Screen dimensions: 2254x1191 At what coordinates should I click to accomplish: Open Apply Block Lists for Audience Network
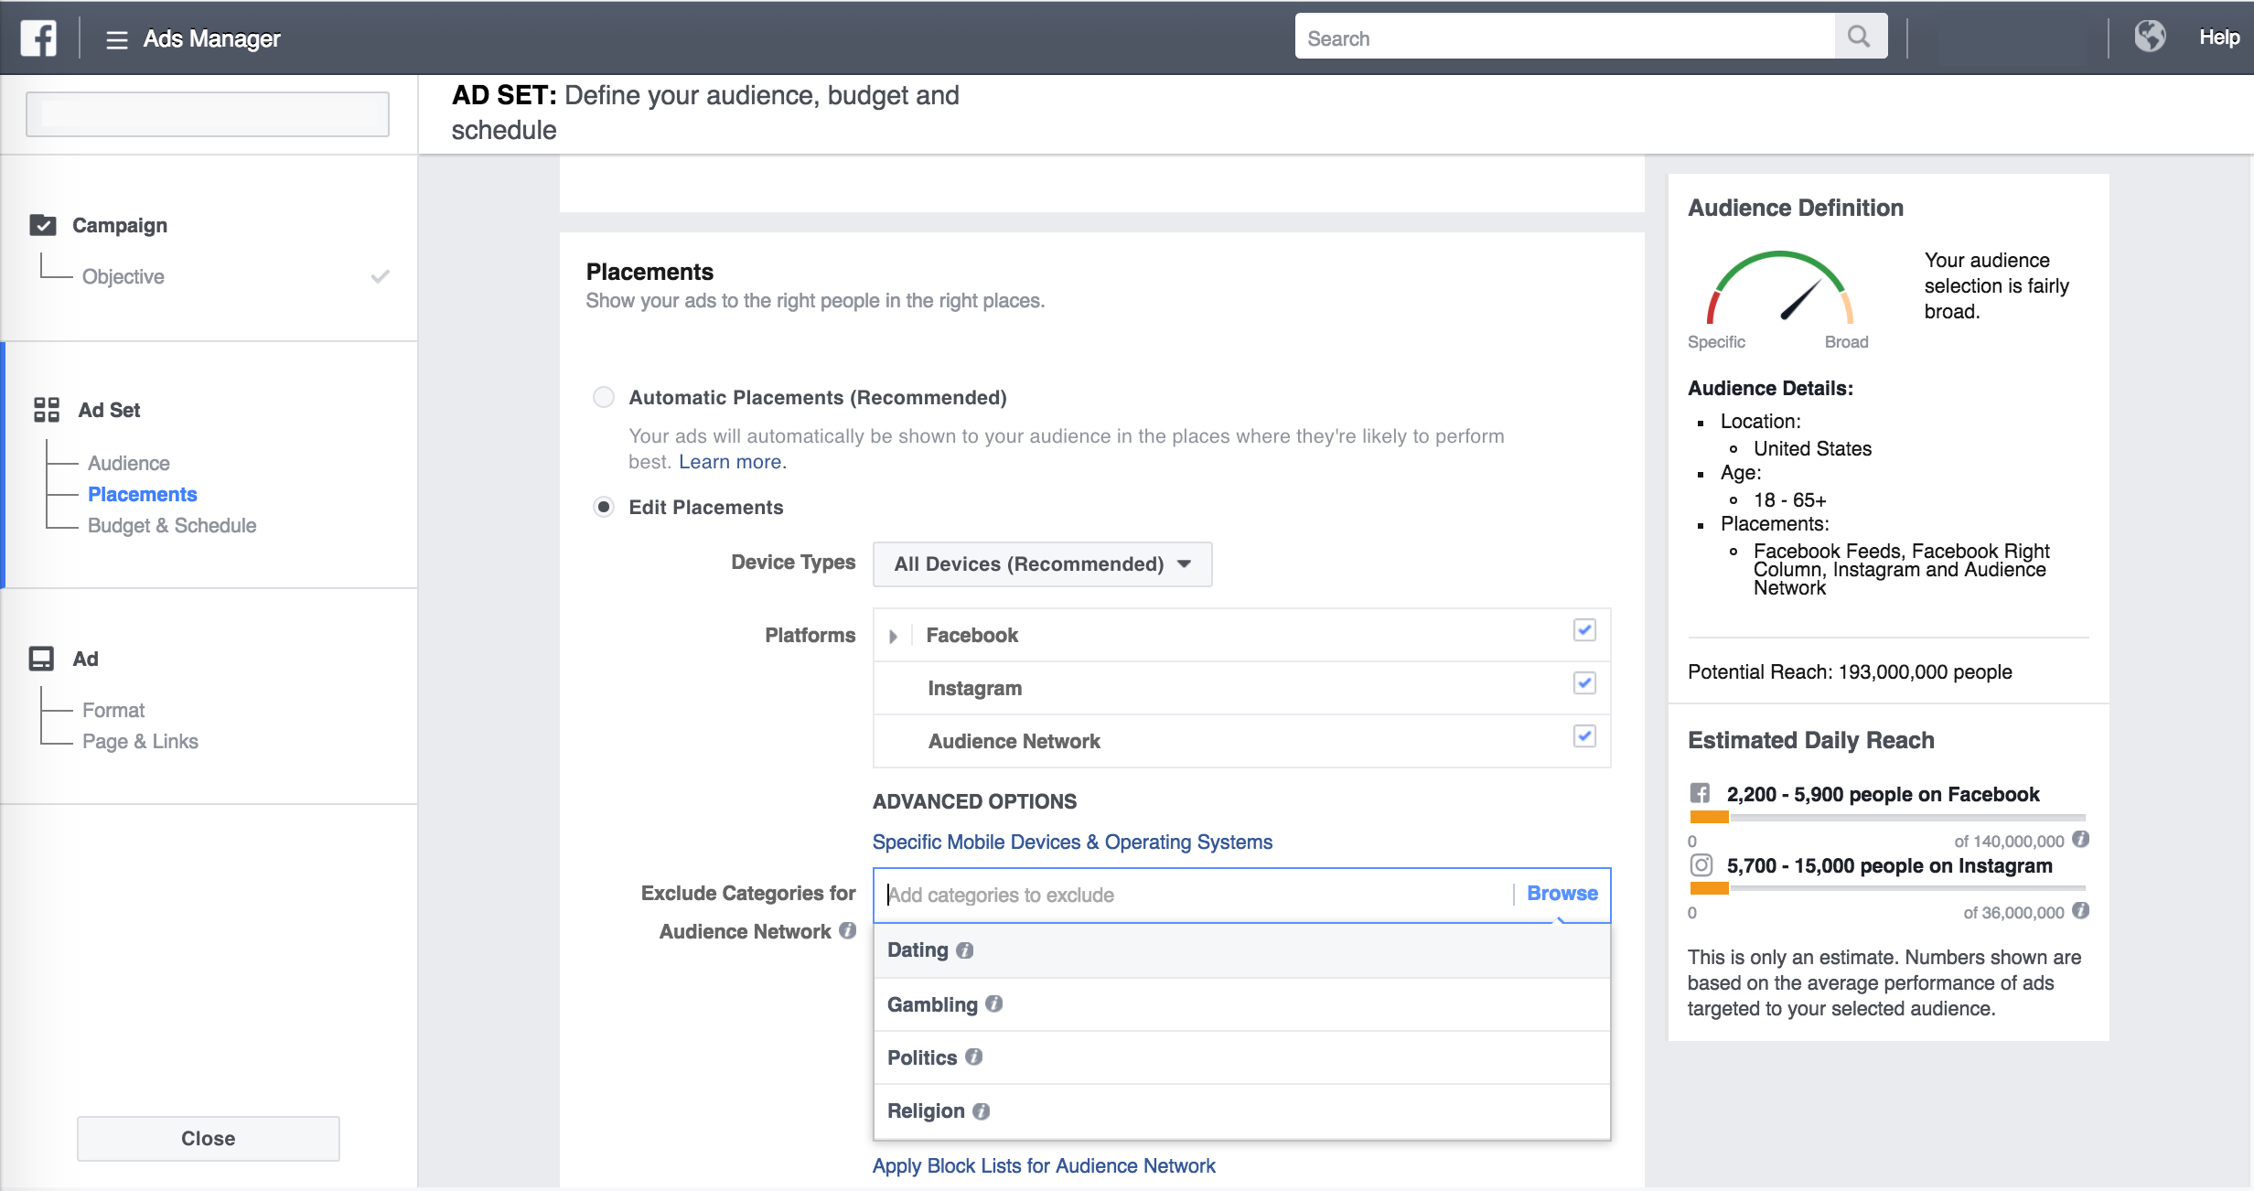(x=1044, y=1165)
